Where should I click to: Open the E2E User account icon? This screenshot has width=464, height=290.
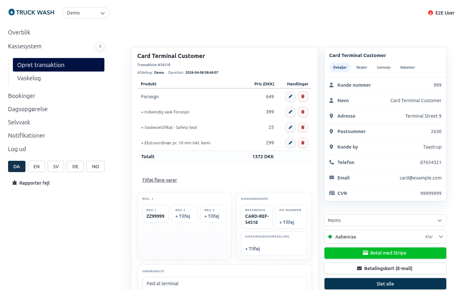click(x=430, y=13)
